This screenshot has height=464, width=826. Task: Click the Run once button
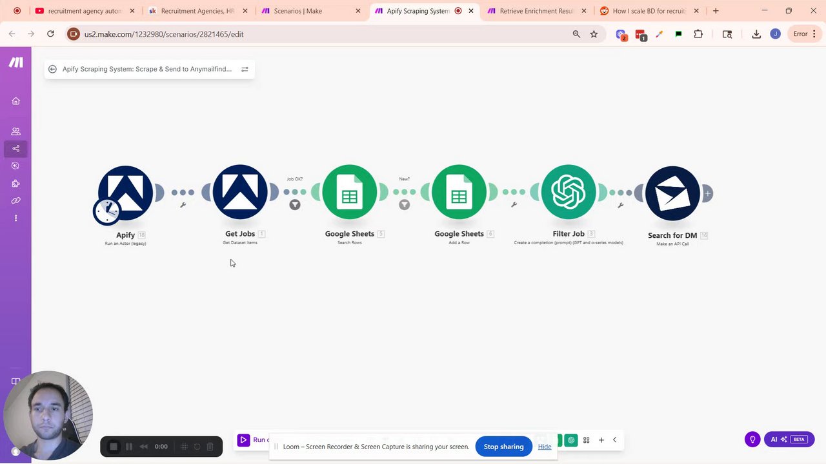[x=254, y=440]
